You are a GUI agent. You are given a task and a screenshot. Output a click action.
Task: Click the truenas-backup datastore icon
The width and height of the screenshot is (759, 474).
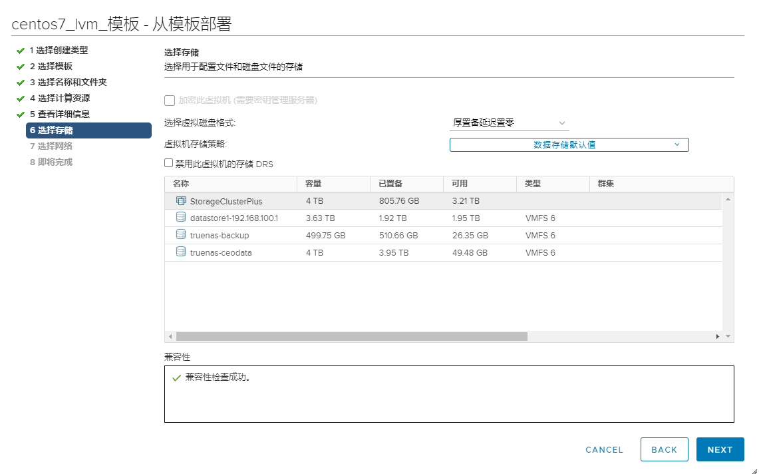[x=181, y=234]
